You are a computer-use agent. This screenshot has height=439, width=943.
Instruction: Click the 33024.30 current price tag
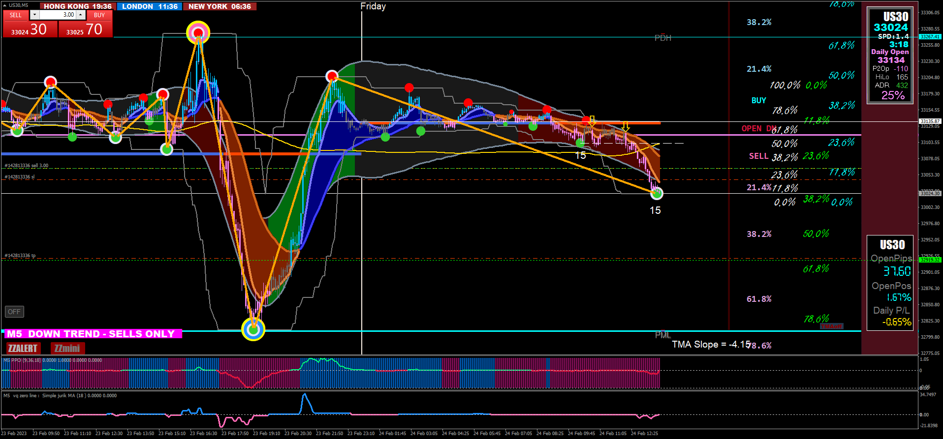930,194
